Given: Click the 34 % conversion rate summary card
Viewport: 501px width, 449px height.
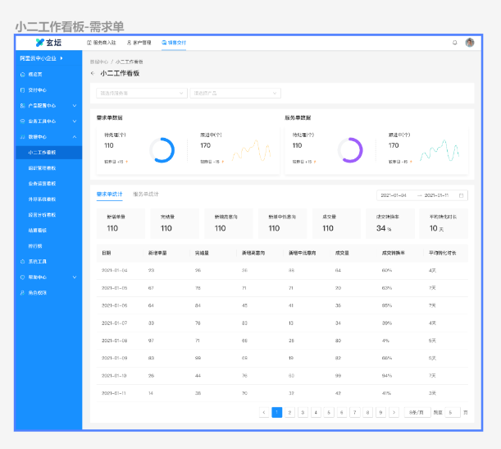Looking at the screenshot, I should coord(390,223).
